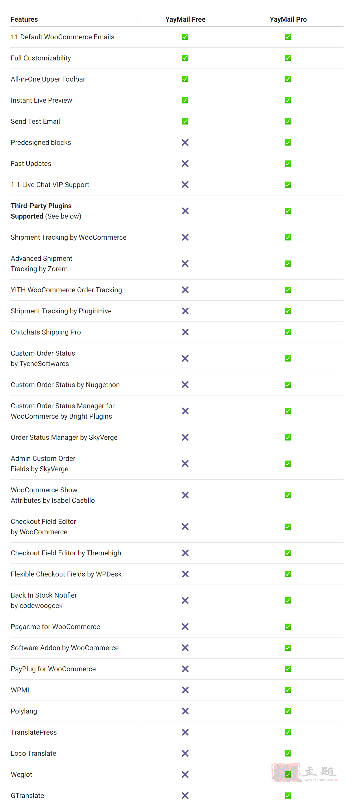Click the Third-Party Plugins Supported label

click(x=41, y=211)
